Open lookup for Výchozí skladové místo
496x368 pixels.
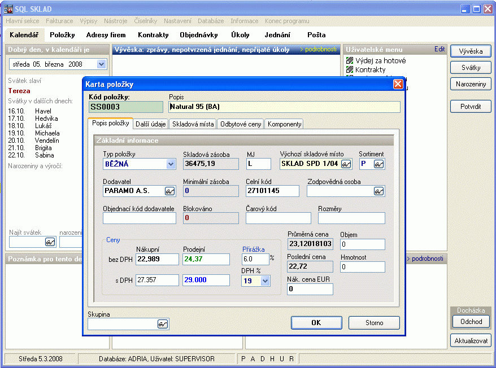pyautogui.click(x=346, y=164)
